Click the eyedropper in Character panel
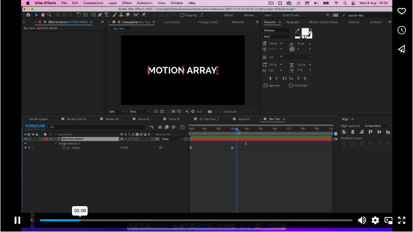The image size is (413, 232). pyautogui.click(x=297, y=31)
